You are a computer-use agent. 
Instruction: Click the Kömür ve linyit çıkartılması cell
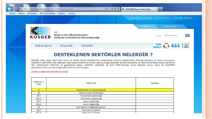click(91, 93)
